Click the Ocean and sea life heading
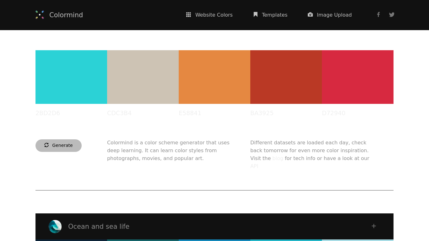This screenshot has height=241, width=429. tap(99, 226)
